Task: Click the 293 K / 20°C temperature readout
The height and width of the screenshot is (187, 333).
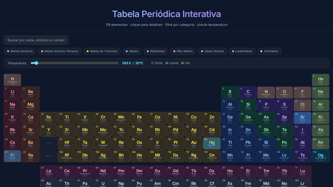Action: tap(132, 63)
